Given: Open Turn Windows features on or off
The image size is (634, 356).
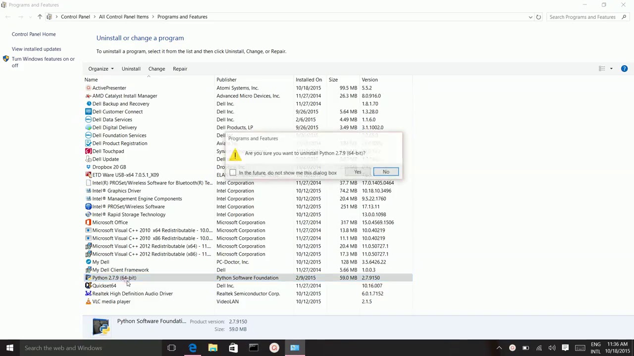Looking at the screenshot, I should [43, 62].
